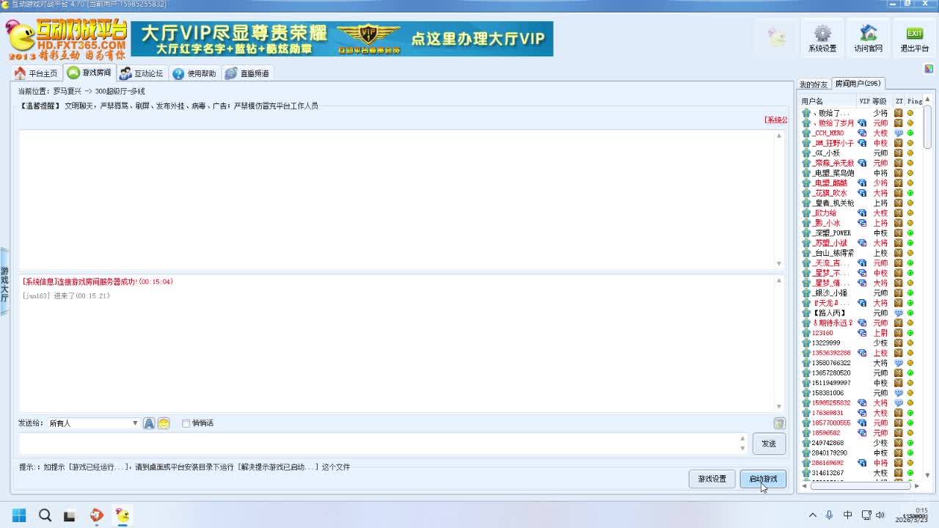Screen dimensions: 939x528
Task: Select user 2840179290 in list
Action: click(x=829, y=452)
